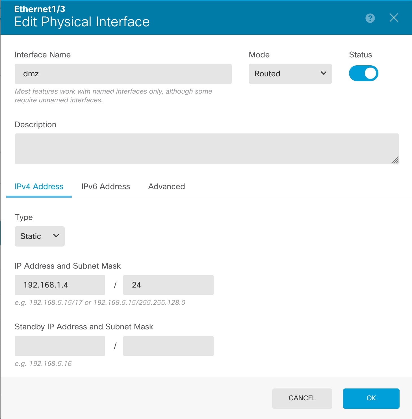Expand the Type dropdown set to Static

[x=40, y=236]
